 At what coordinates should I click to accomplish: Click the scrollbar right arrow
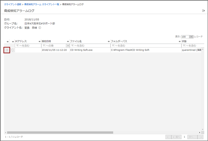point(199,132)
